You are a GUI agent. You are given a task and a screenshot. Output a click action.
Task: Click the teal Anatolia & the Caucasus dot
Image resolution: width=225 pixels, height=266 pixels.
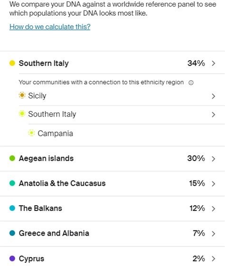click(12, 183)
